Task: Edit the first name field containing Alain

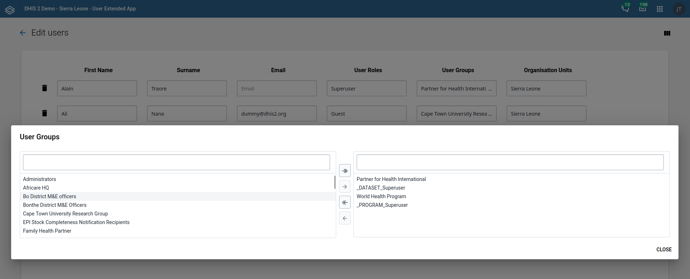Action: [x=97, y=88]
